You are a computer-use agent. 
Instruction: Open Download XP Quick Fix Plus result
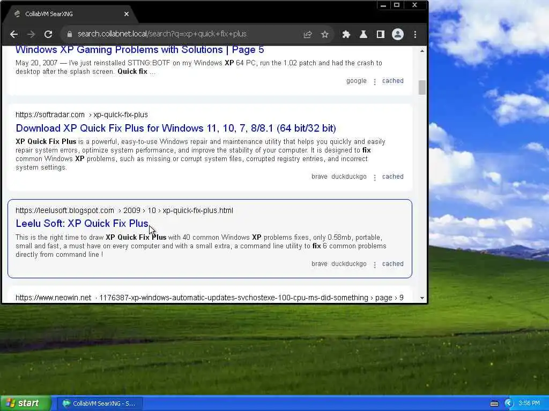click(x=176, y=128)
